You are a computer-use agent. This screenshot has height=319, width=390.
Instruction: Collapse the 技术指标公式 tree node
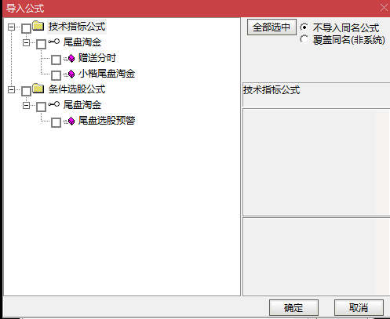11,27
